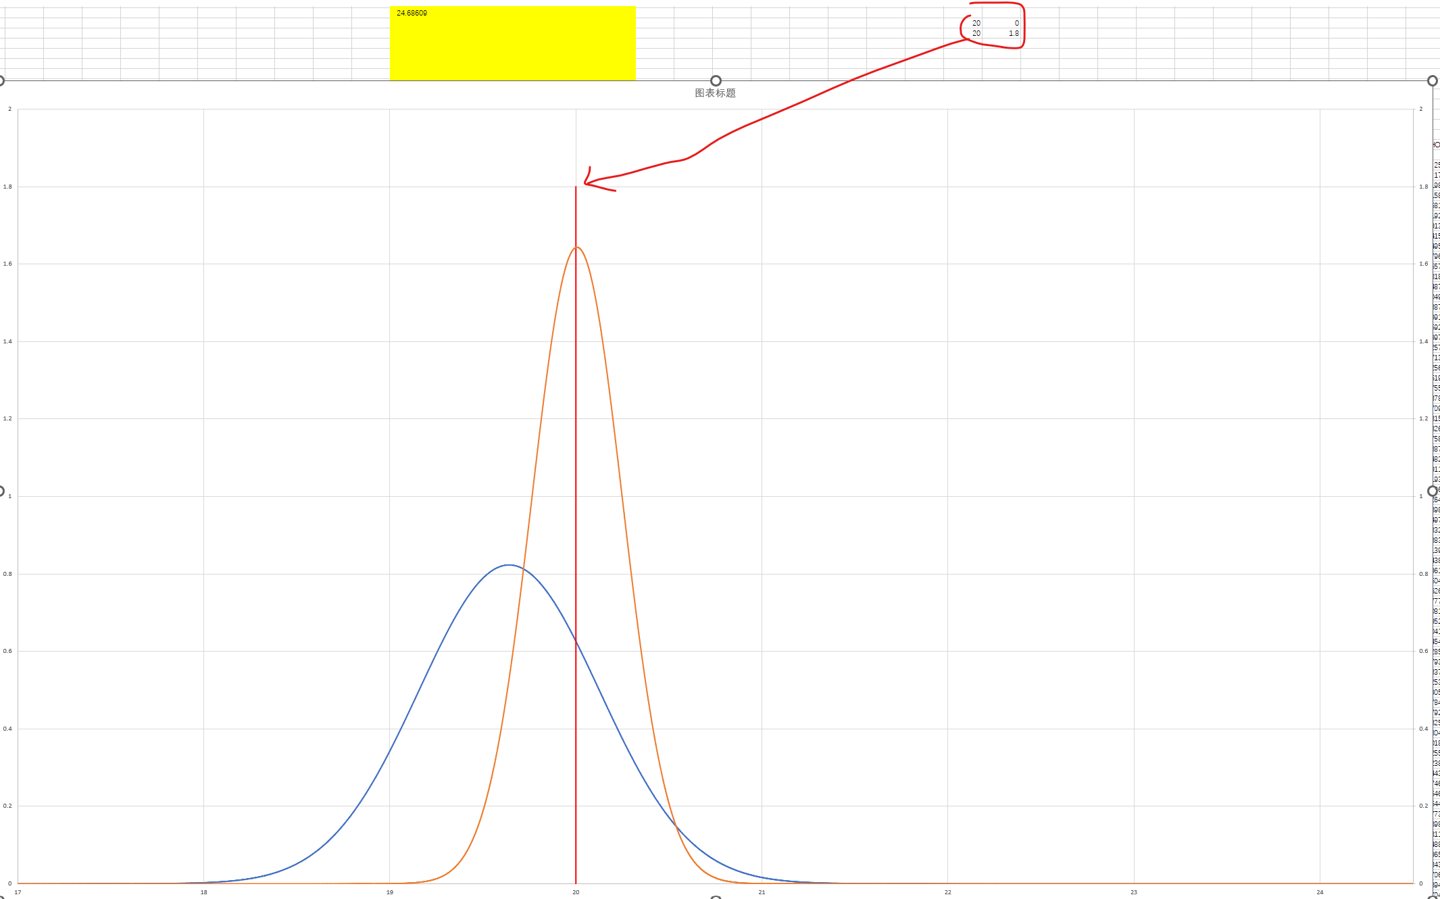Click the horizontal axis label 22
1440x899 pixels.
click(947, 892)
